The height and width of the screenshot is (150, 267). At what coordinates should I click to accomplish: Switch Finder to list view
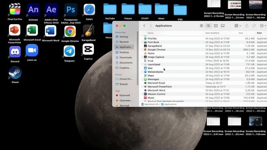208,26
